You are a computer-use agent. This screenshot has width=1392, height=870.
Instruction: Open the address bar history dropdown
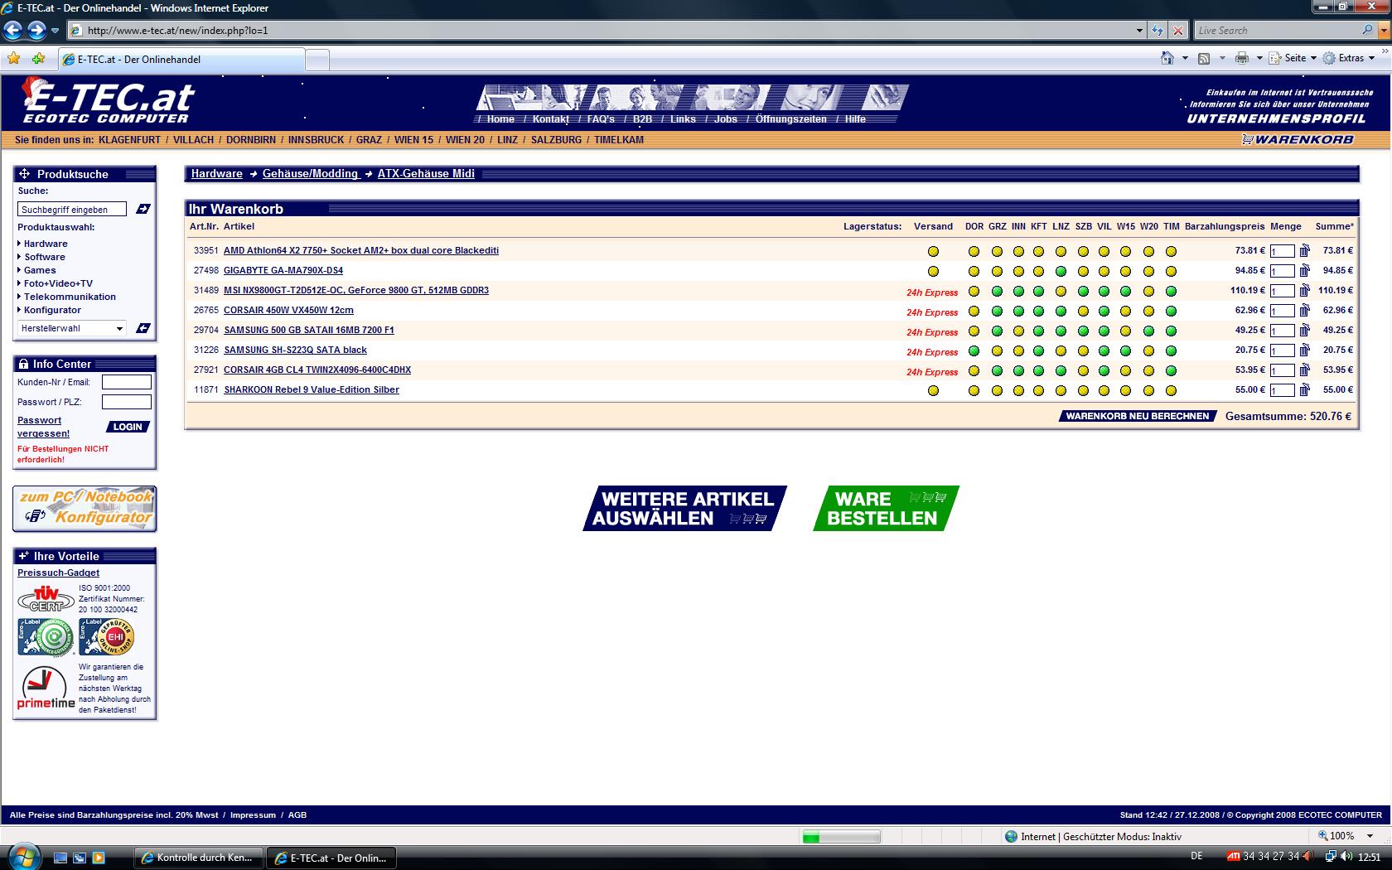point(1139,31)
